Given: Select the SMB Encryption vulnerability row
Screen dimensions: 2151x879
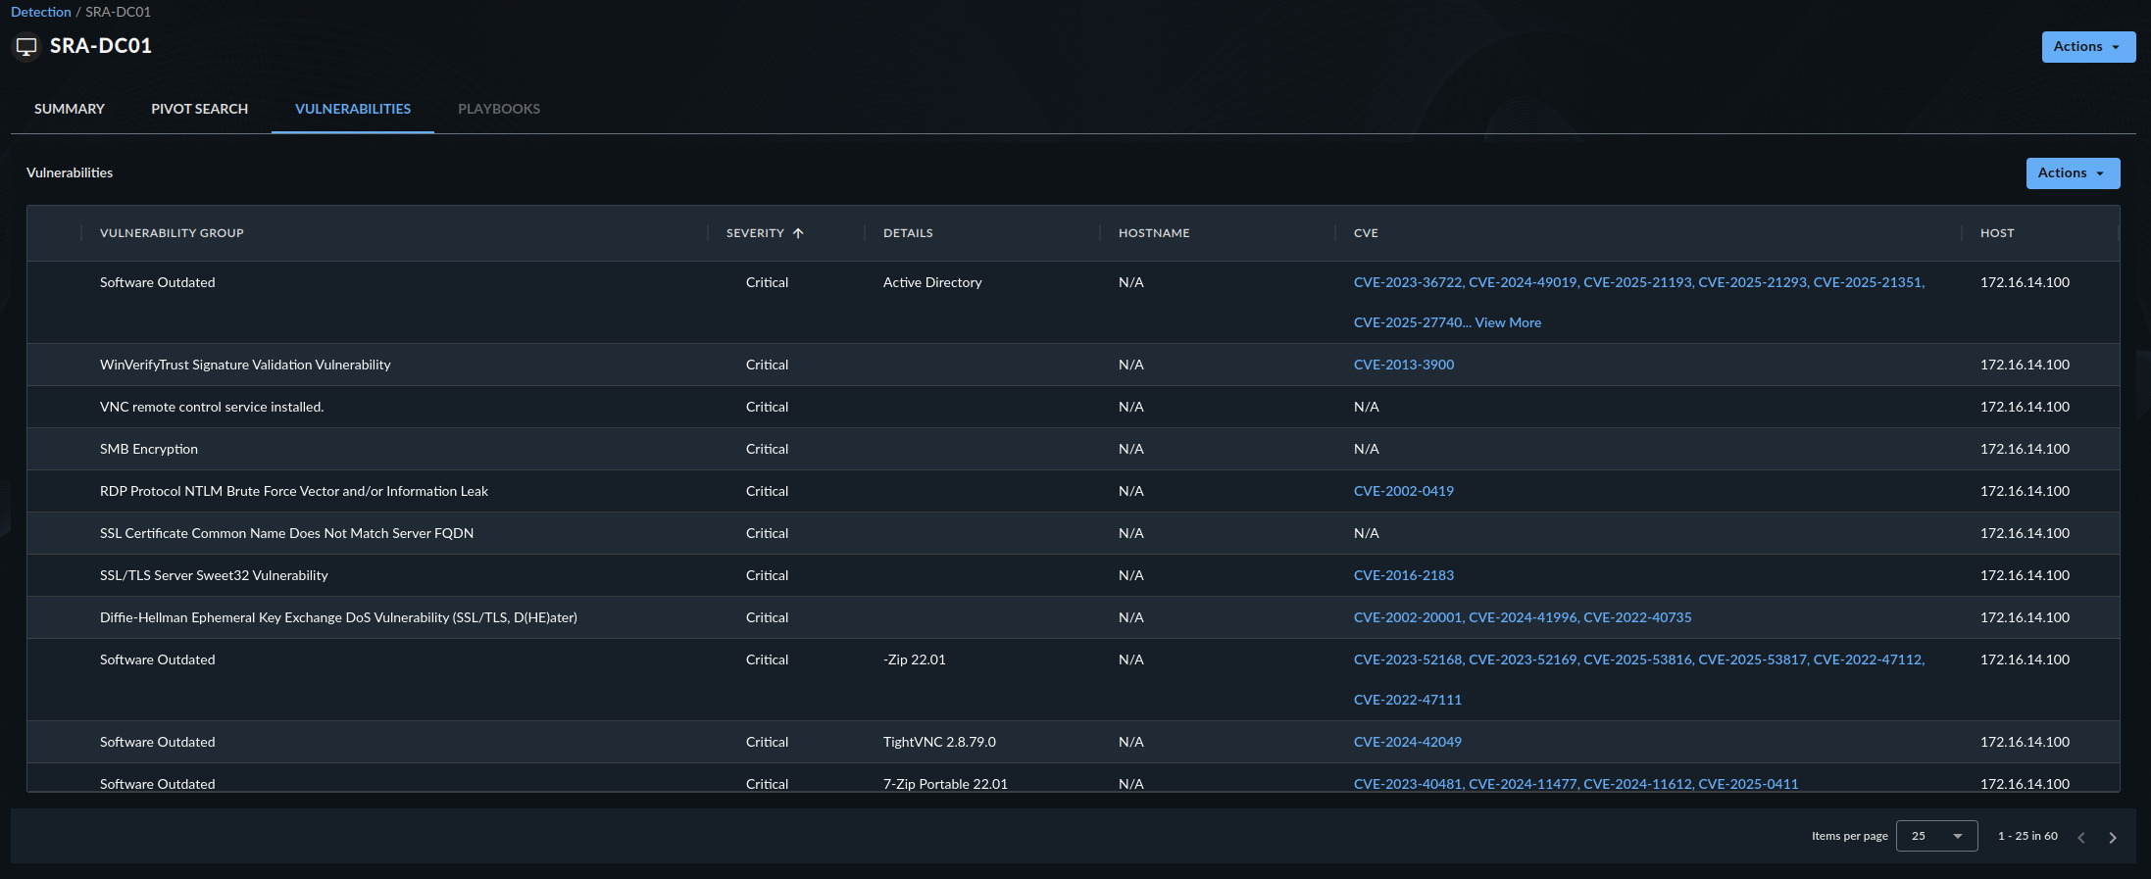Looking at the screenshot, I should tap(149, 449).
